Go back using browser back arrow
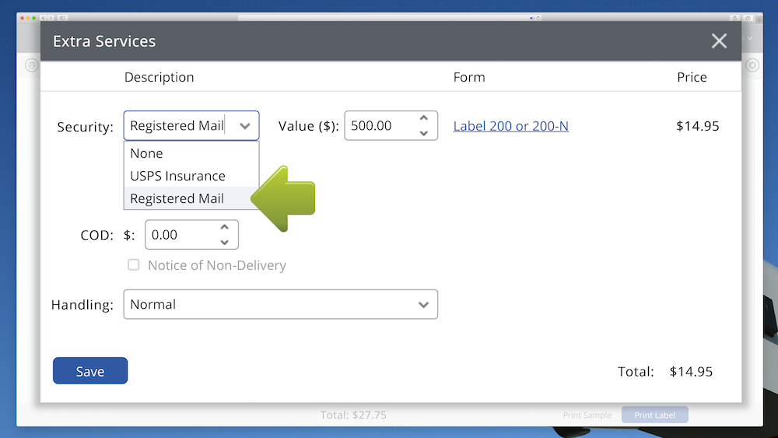This screenshot has height=438, width=778. click(43, 18)
